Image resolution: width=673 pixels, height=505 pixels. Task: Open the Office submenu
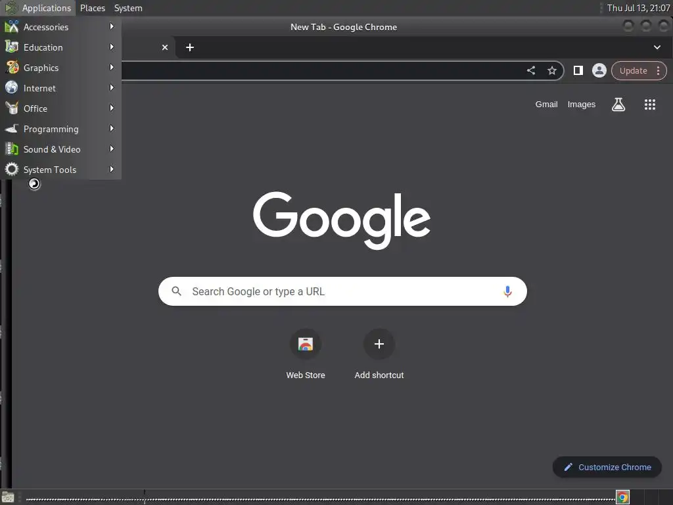tap(60, 108)
